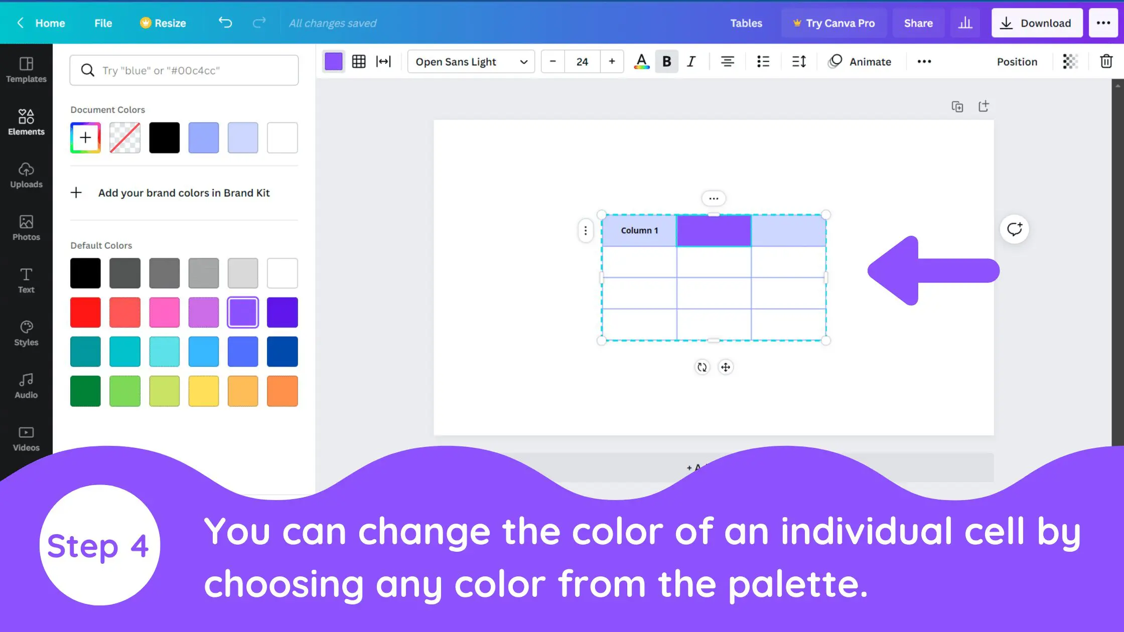Open document color palette expander
This screenshot has height=632, width=1124.
[x=85, y=137]
